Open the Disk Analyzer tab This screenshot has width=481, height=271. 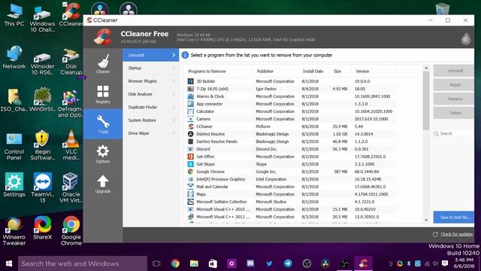point(150,94)
